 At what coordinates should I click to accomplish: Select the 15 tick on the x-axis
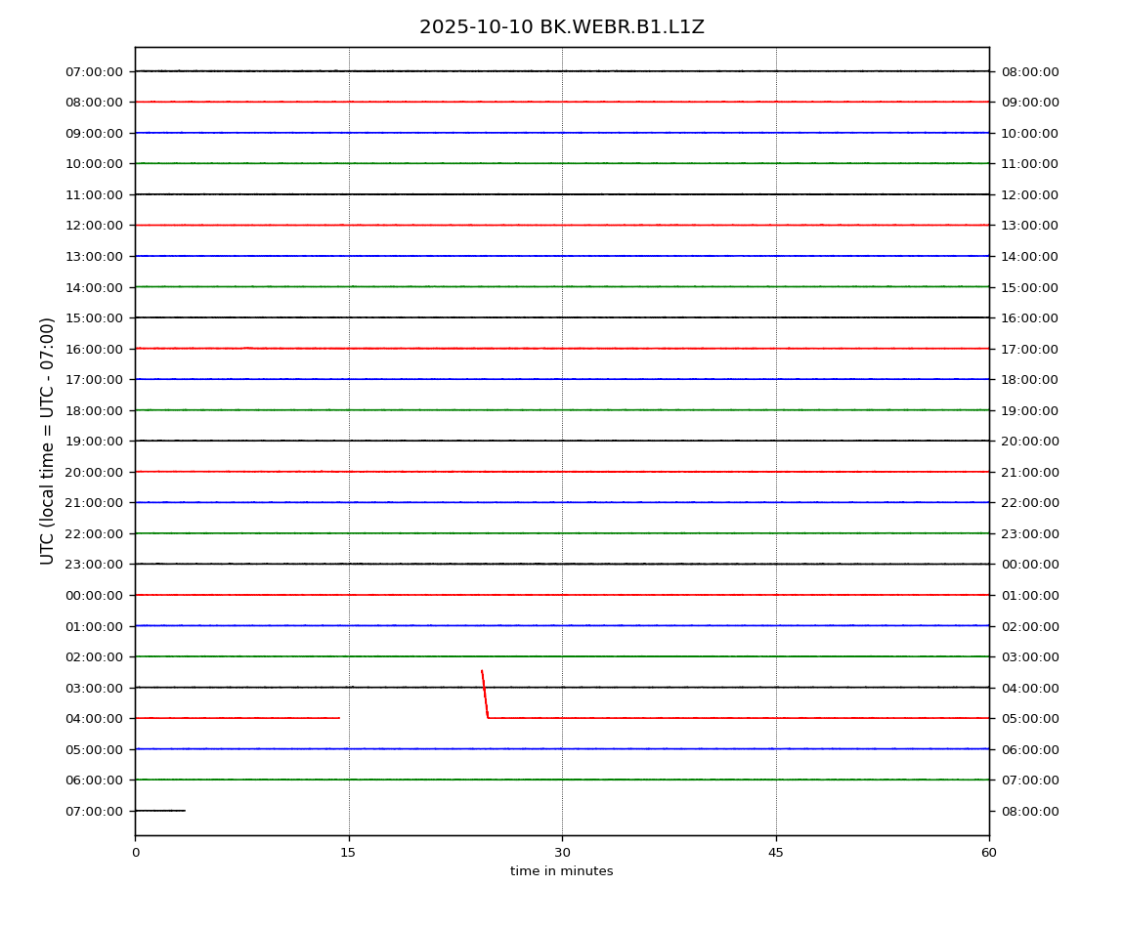click(348, 853)
